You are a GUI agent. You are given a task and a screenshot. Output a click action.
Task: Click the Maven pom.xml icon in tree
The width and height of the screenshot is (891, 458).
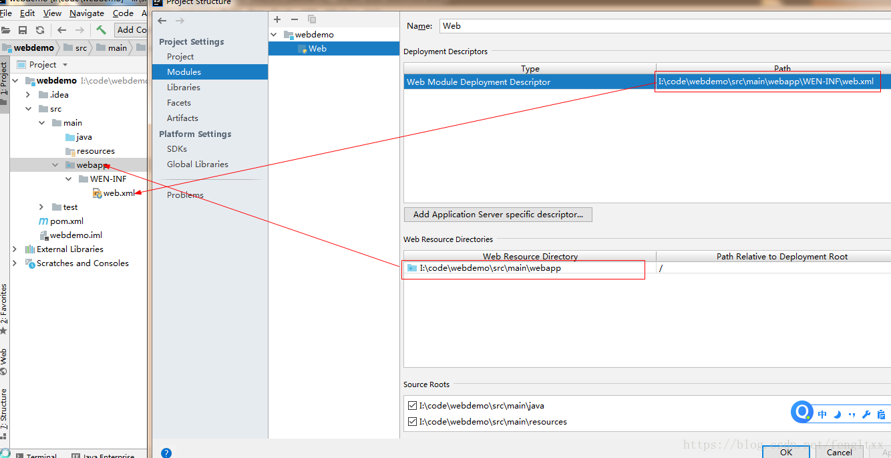pyautogui.click(x=43, y=221)
